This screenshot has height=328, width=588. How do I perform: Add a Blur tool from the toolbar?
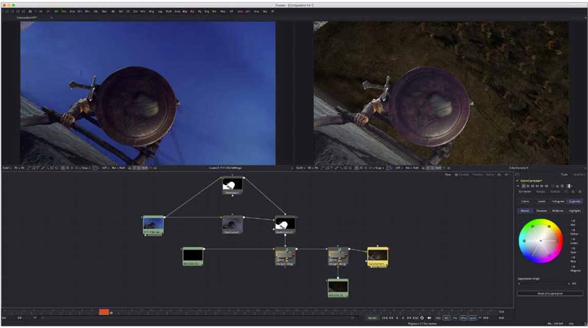[x=104, y=11]
